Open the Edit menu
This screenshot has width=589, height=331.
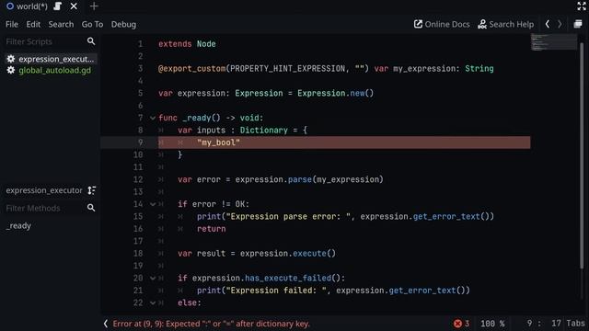(33, 25)
